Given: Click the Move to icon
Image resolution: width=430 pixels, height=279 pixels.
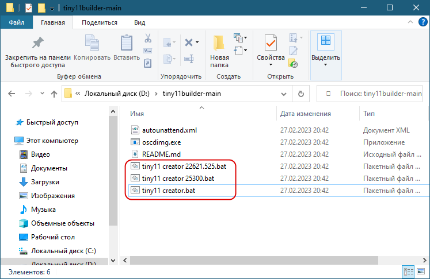Looking at the screenshot, I should tap(168, 42).
